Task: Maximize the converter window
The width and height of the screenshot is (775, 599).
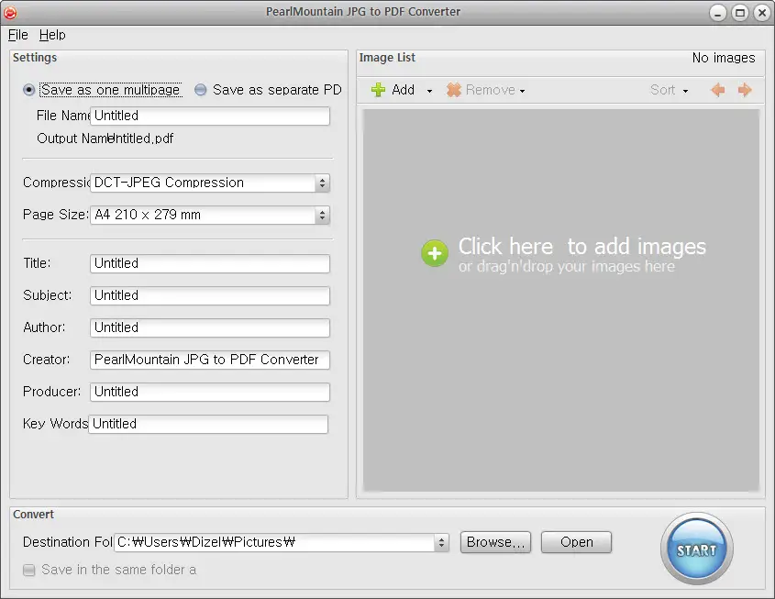Action: 740,13
